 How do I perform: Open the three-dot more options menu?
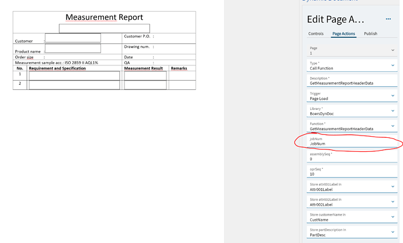click(x=388, y=19)
